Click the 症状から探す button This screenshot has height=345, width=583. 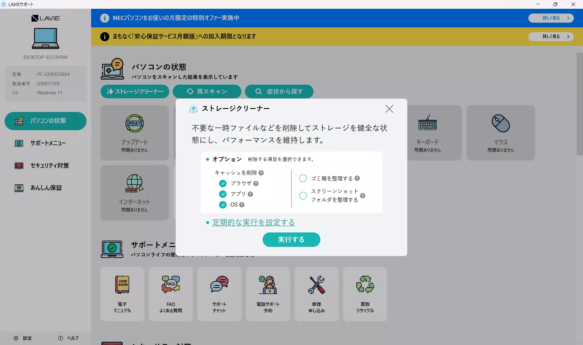pos(279,91)
